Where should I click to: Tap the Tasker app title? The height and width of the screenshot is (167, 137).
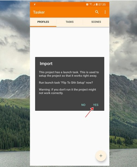(39, 12)
